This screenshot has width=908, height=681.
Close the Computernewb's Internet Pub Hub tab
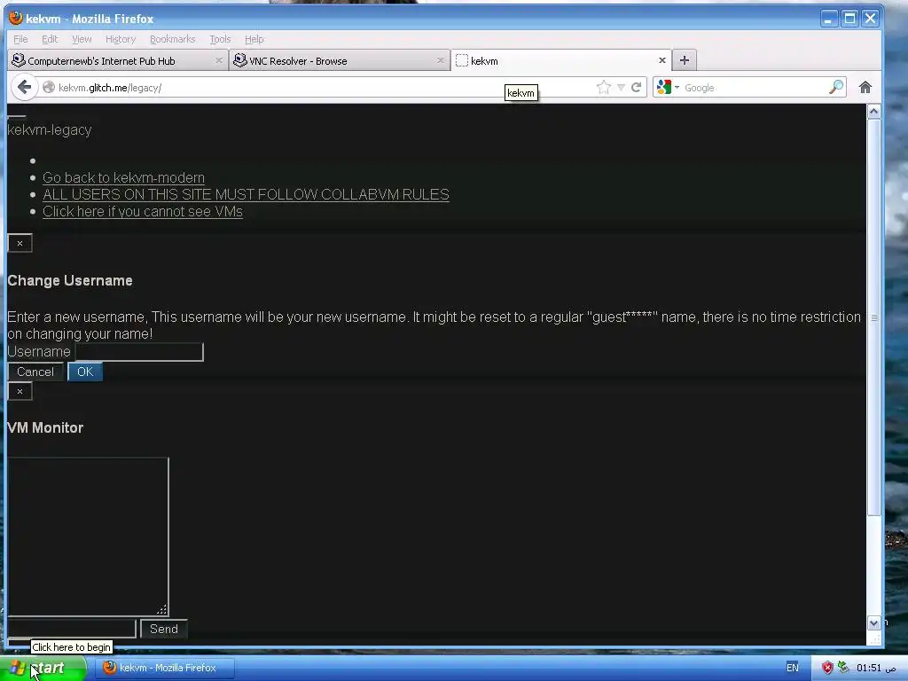tap(218, 60)
